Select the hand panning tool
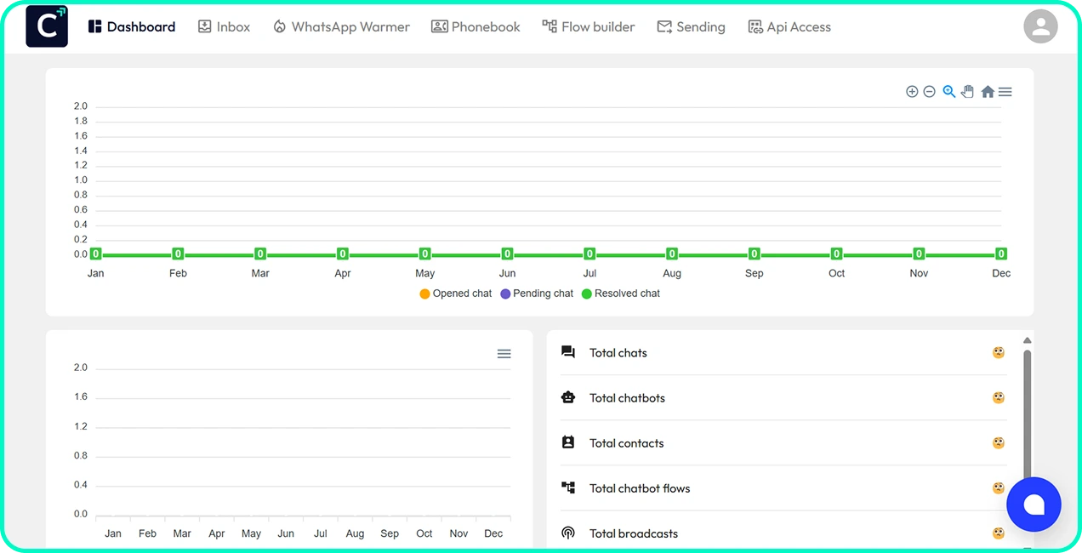 point(968,92)
